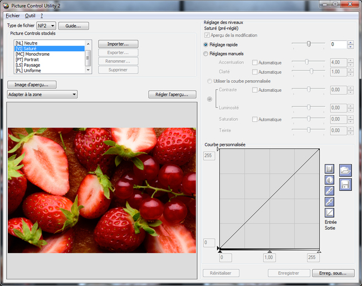Click the Enregistrer button
Image resolution: width=362 pixels, height=286 pixels.
288,273
